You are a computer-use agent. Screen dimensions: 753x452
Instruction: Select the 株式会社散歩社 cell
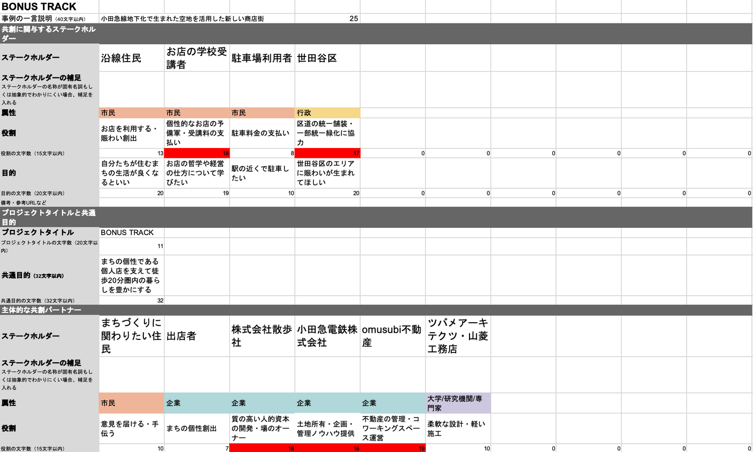[262, 336]
